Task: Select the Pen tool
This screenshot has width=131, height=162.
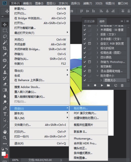Action: 5,108
